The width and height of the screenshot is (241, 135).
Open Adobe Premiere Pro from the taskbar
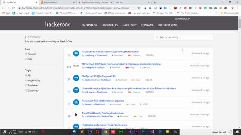[x=136, y=132]
